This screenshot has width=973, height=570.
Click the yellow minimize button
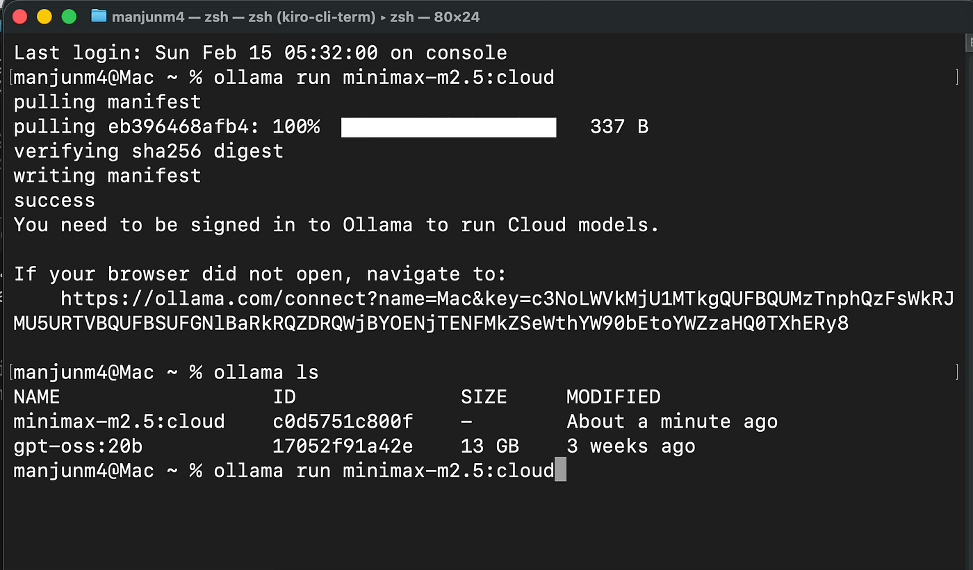click(43, 15)
